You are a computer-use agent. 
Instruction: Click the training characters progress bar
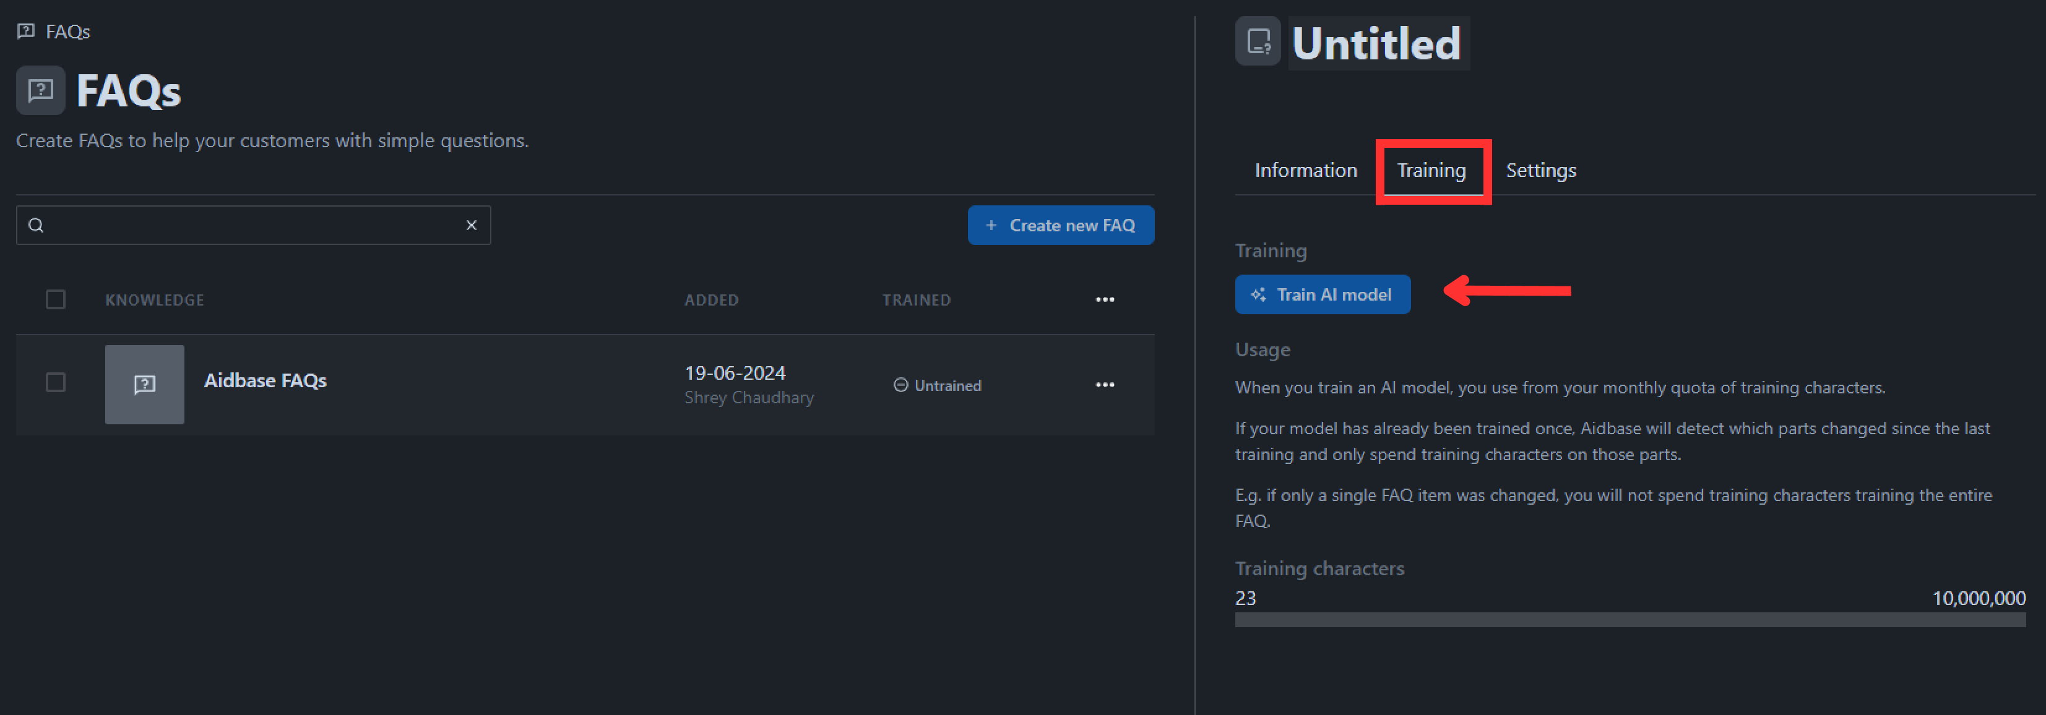click(1630, 620)
